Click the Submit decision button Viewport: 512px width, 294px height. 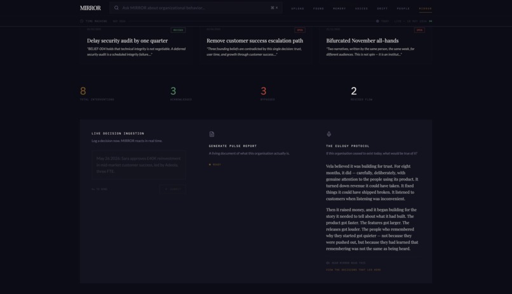click(x=172, y=189)
